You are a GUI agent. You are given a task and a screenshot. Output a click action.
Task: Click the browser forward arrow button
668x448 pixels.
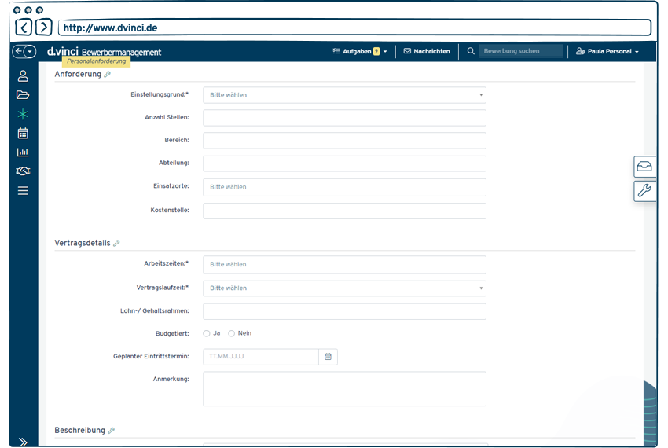click(x=44, y=28)
